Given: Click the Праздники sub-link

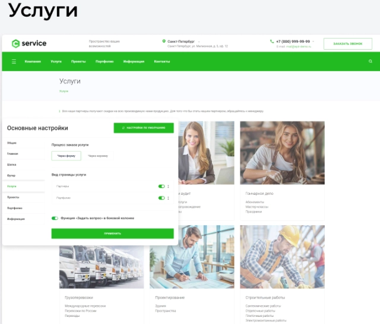Looking at the screenshot, I should [x=254, y=211].
